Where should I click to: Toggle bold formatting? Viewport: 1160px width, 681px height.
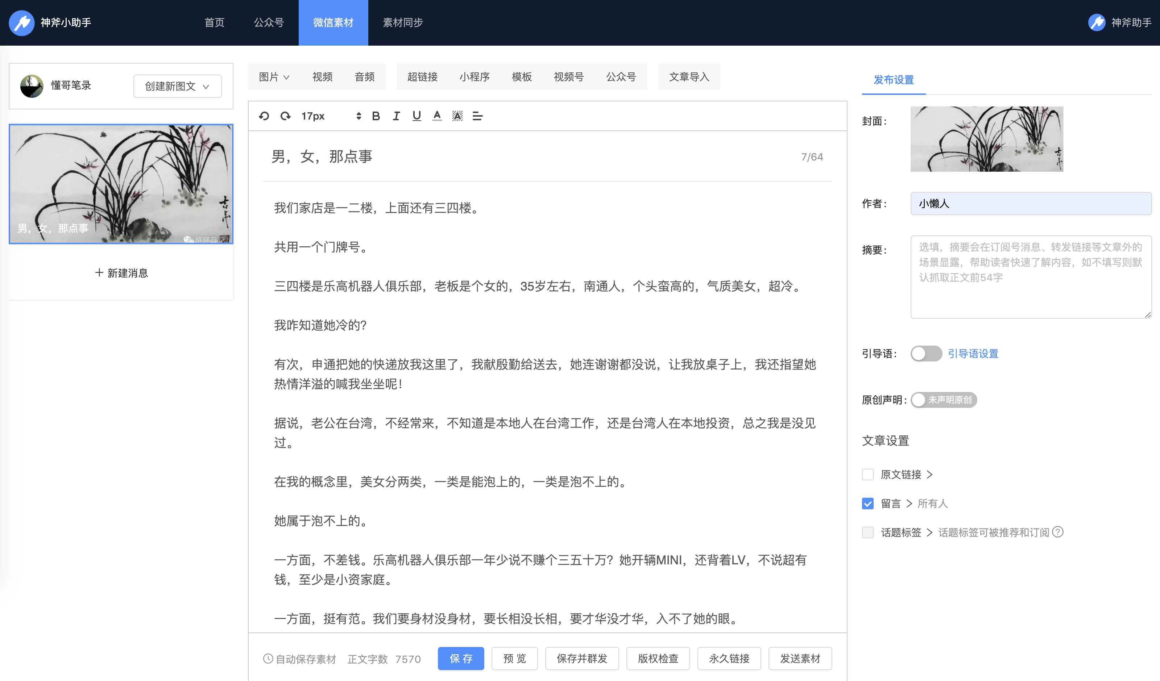tap(376, 116)
